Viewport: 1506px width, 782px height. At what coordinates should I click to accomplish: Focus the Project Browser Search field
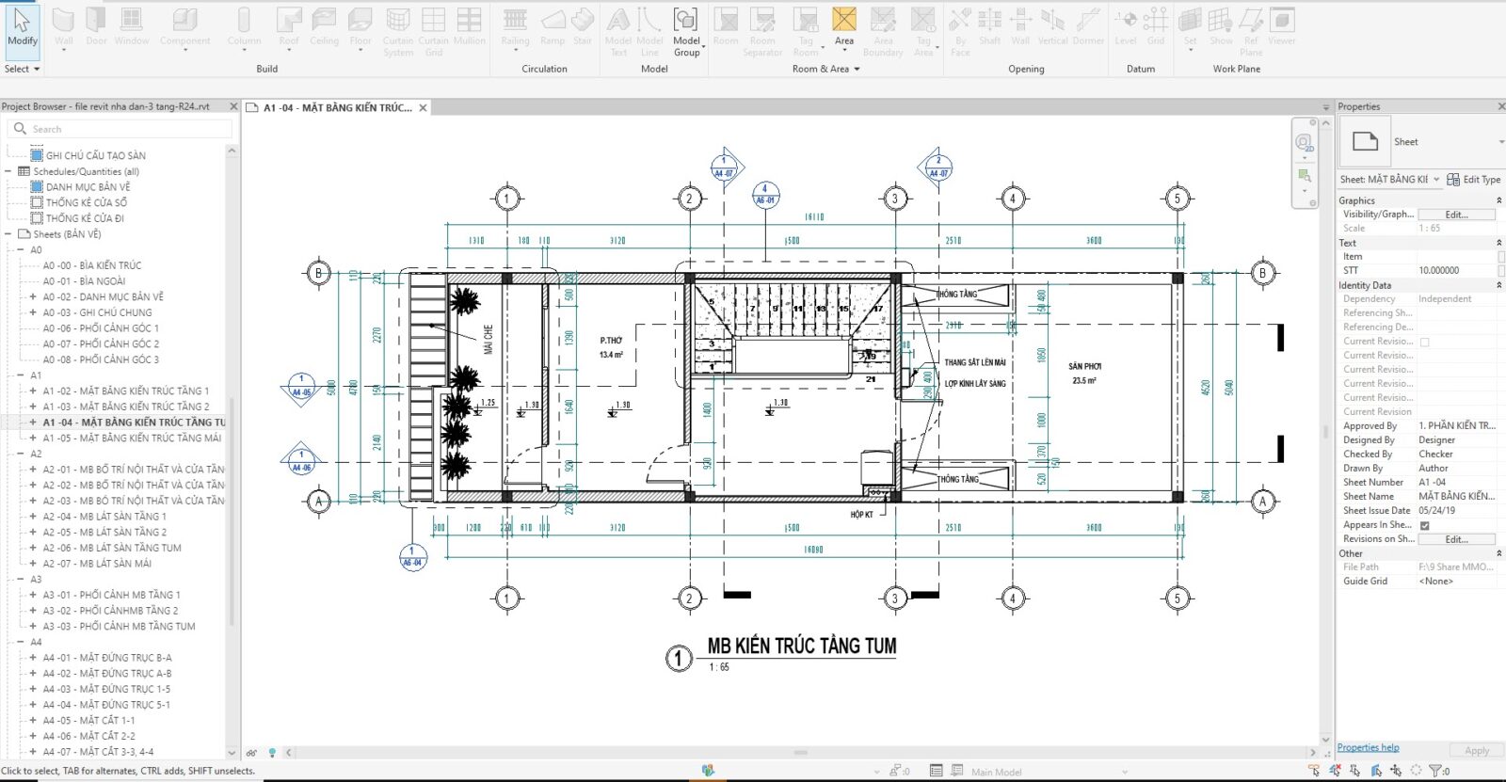[120, 129]
